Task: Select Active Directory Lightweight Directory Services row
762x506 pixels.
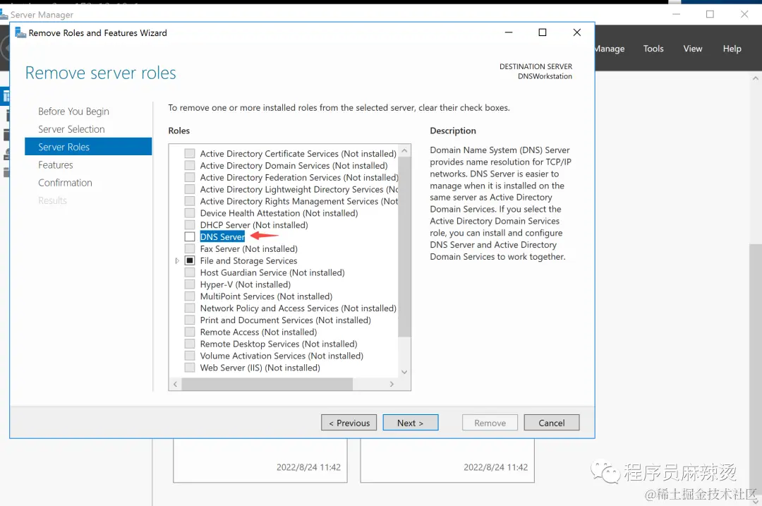Action: pos(299,190)
